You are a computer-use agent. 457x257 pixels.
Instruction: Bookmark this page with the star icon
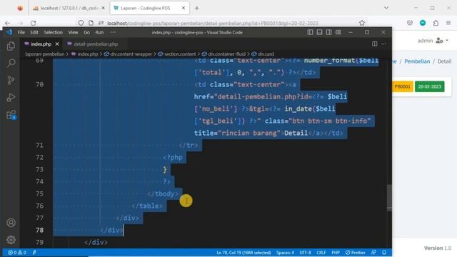362,23
